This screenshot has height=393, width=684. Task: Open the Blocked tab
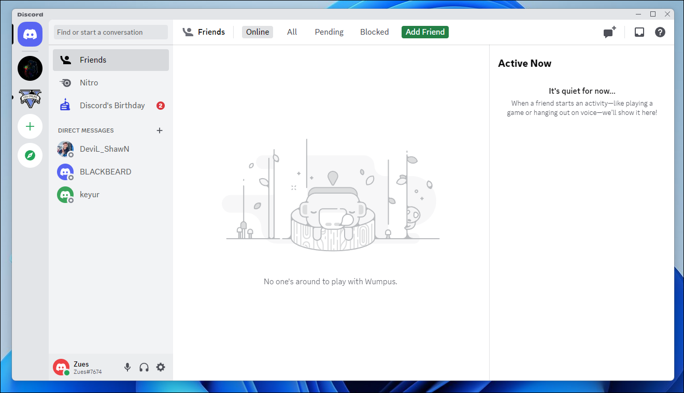[374, 32]
